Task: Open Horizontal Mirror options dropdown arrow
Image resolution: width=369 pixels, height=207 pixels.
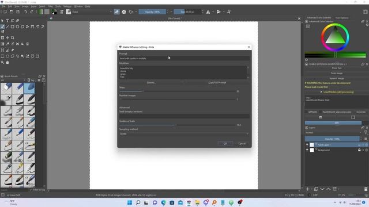Action: click(213, 11)
